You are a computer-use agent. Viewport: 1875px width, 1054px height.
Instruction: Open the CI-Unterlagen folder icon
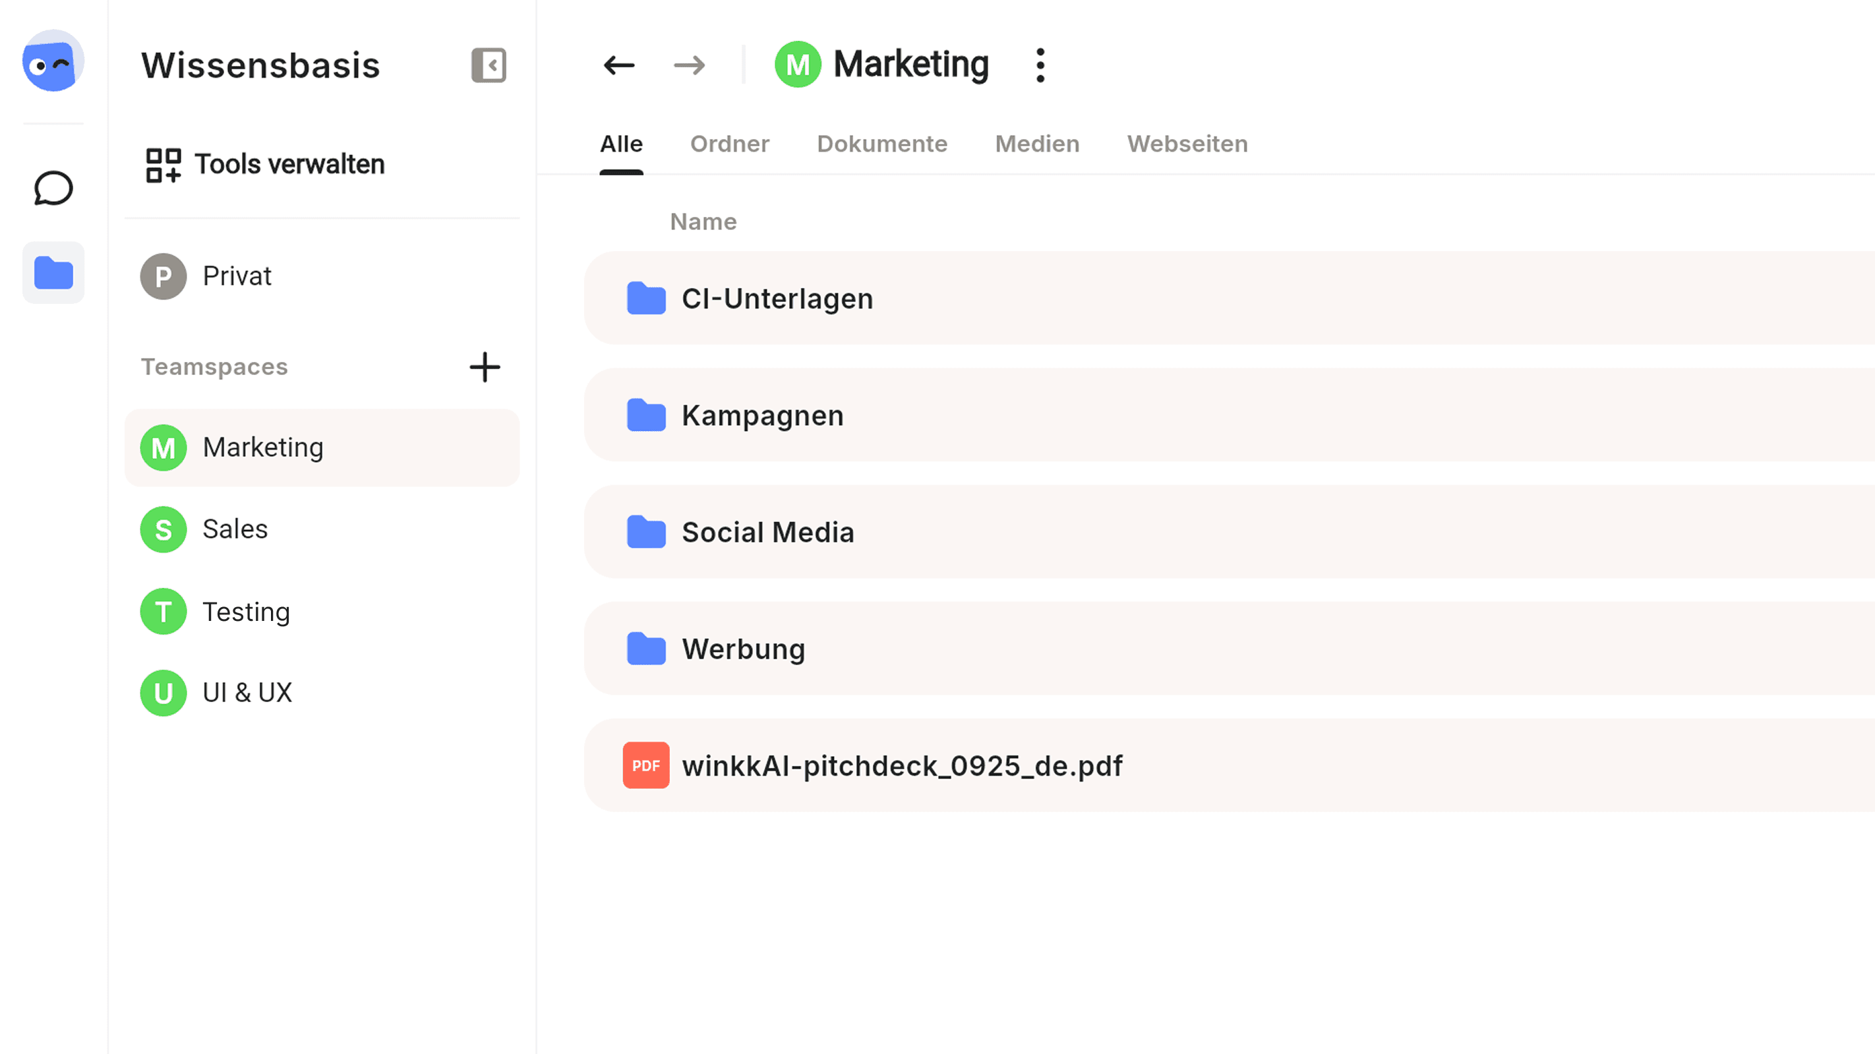click(645, 299)
